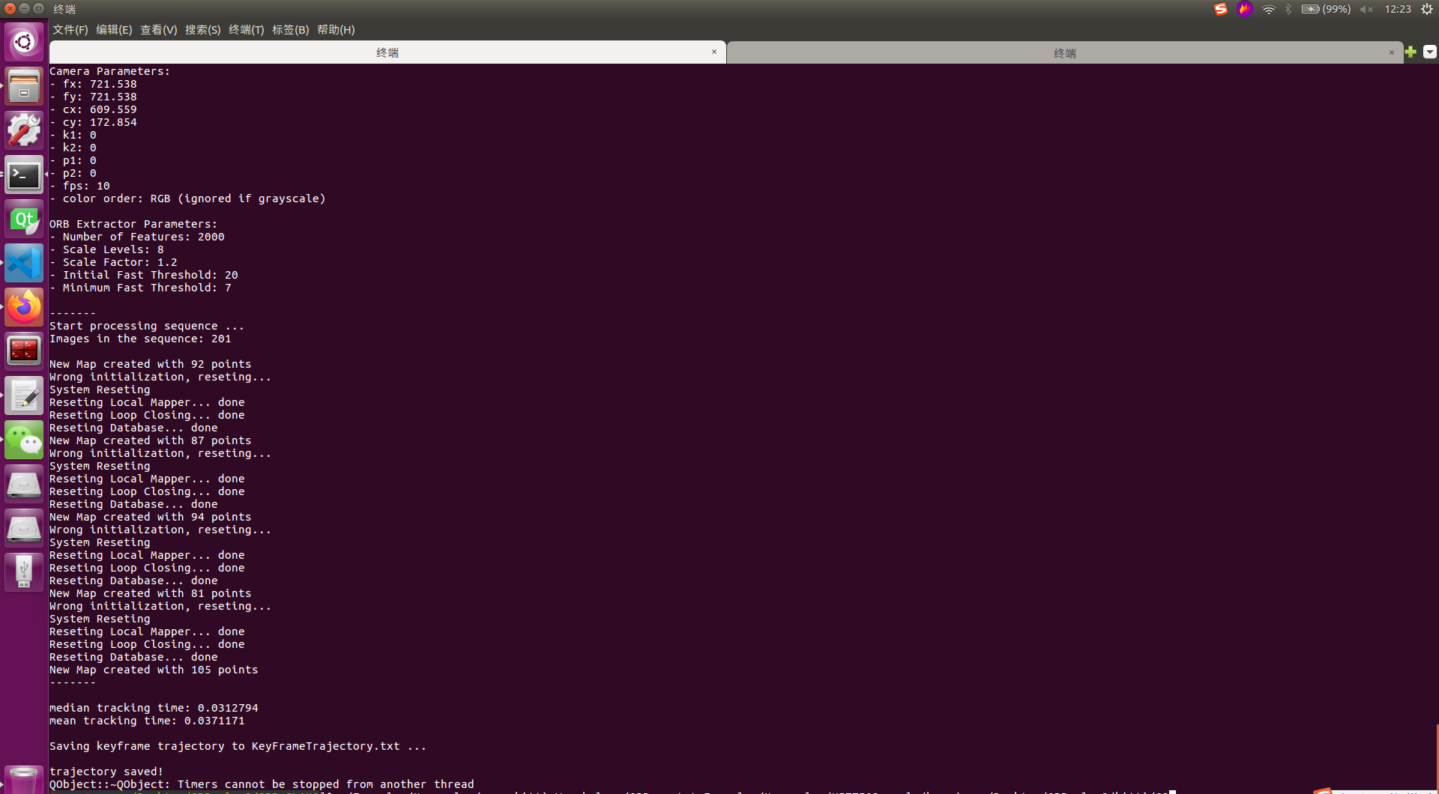This screenshot has width=1439, height=794.
Task: Switch to the second 终端 tab
Action: click(x=1065, y=53)
